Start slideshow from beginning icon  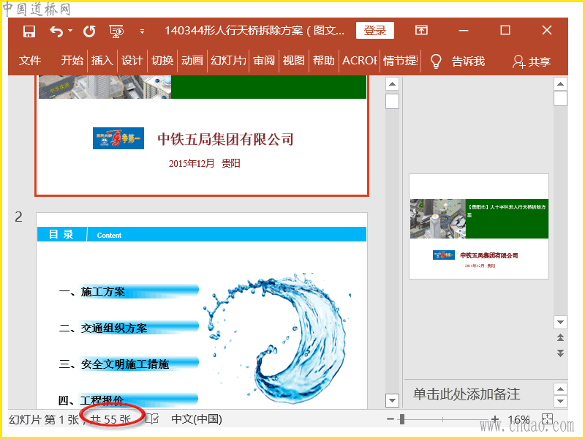coord(116,31)
